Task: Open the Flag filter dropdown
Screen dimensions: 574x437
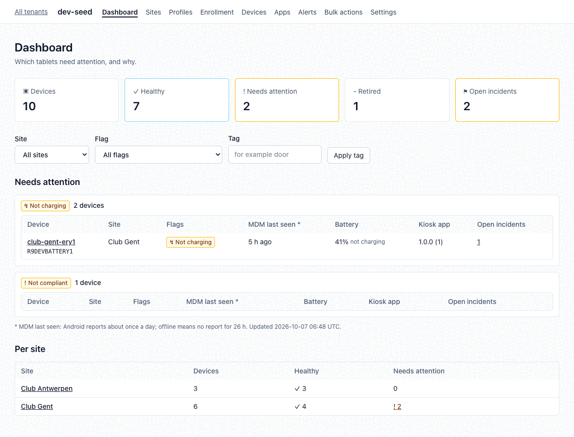Action: pyautogui.click(x=159, y=154)
